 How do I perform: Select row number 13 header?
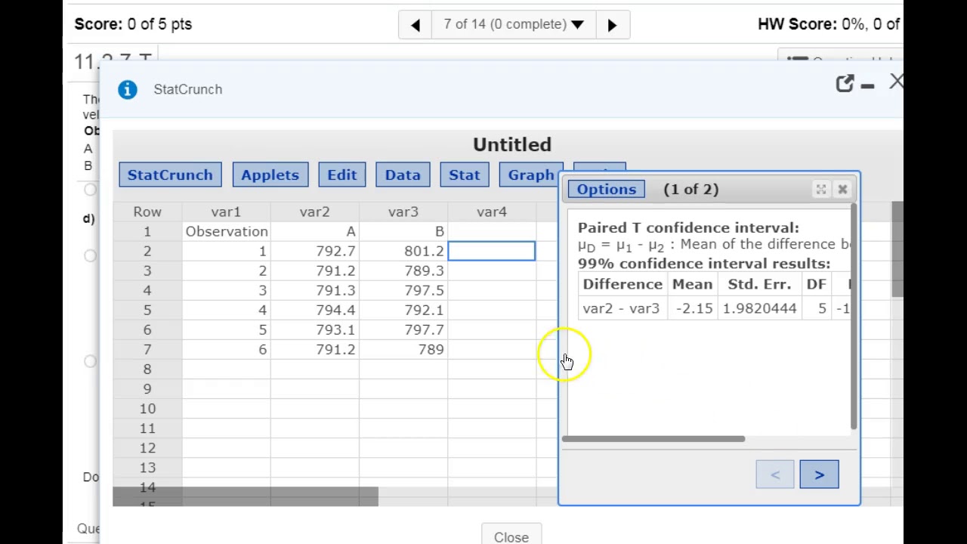(x=147, y=467)
